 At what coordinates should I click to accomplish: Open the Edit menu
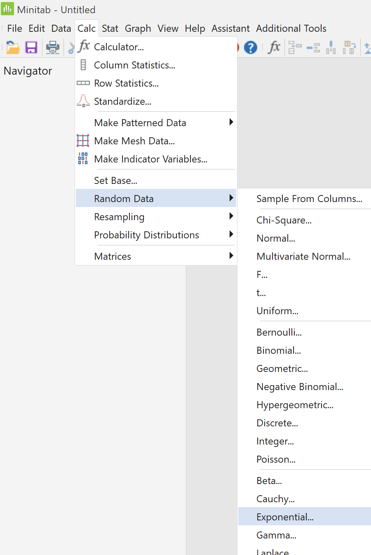(x=37, y=28)
